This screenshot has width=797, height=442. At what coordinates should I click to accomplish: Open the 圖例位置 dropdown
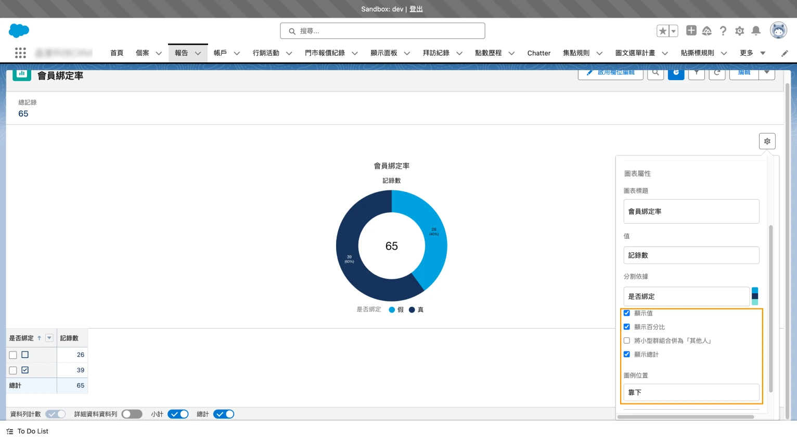691,393
